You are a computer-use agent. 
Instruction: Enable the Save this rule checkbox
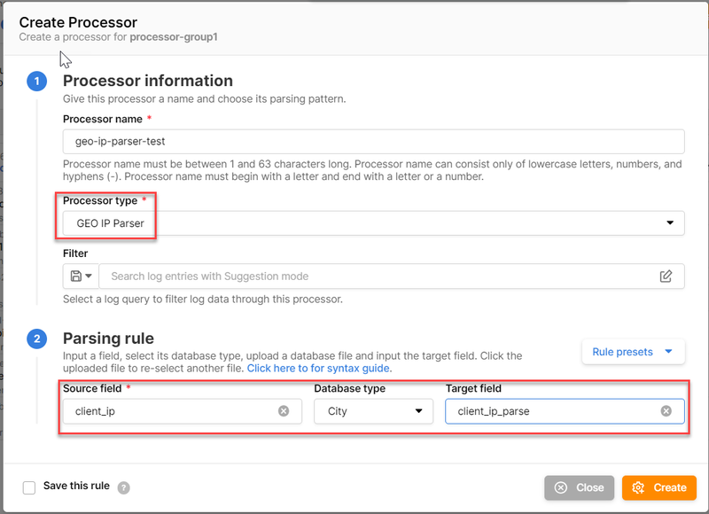29,487
